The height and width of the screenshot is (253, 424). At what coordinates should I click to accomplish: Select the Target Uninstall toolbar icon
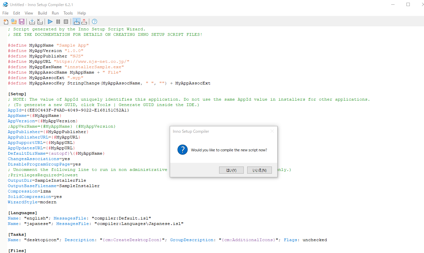click(84, 22)
